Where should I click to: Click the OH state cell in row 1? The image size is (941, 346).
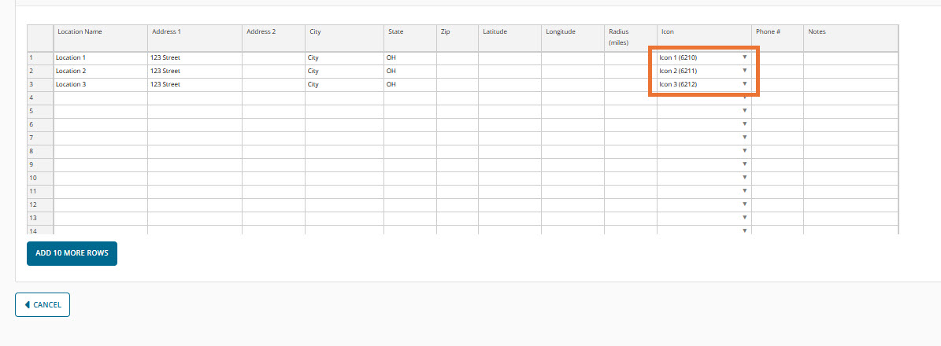coord(409,58)
